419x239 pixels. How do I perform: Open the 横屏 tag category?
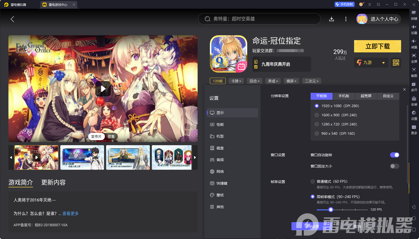point(291,81)
